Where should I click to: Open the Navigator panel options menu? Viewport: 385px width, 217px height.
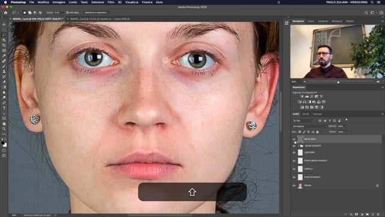[x=383, y=22]
